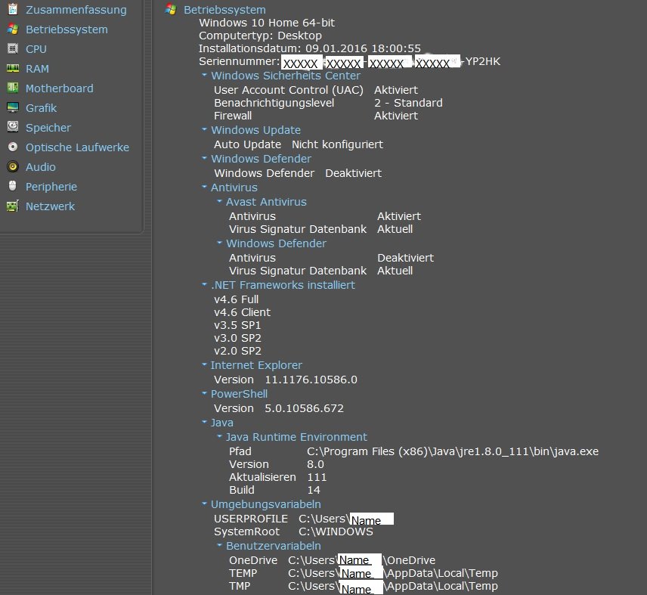The image size is (647, 595).
Task: Click the Betriebssystem heading in main panel
Action: pyautogui.click(x=224, y=10)
